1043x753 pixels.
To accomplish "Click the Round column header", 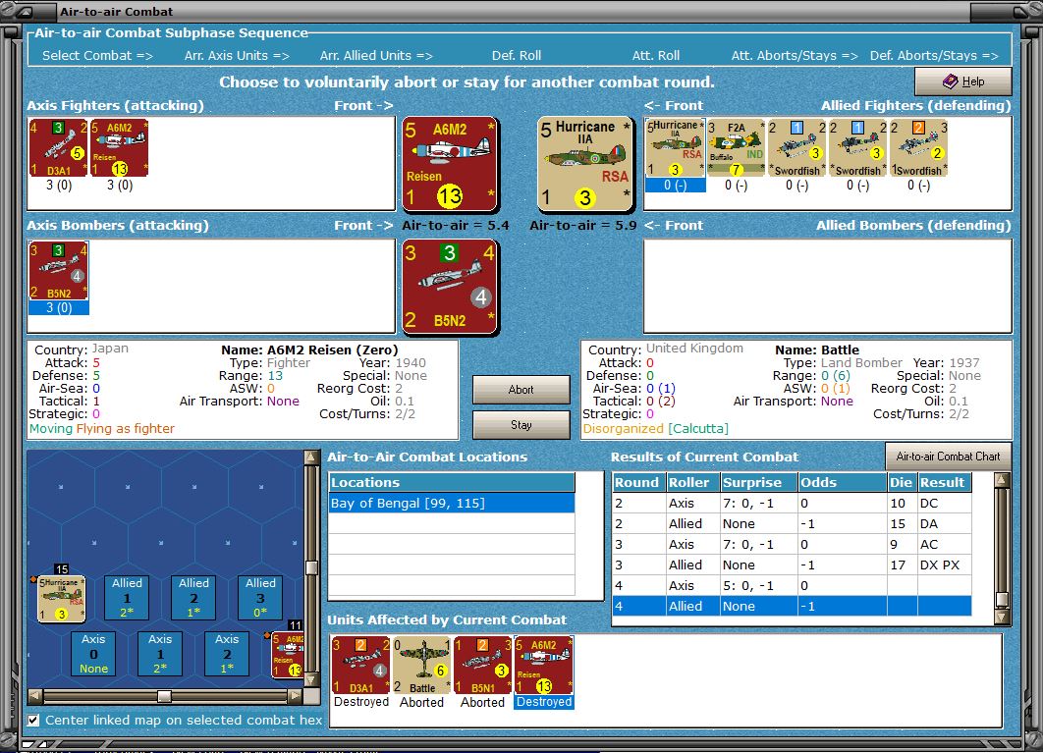I will click(x=638, y=482).
